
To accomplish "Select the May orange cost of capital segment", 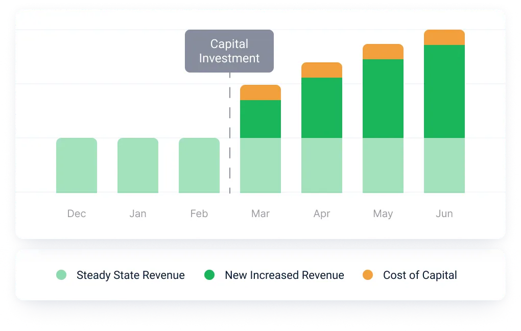I will (x=383, y=52).
